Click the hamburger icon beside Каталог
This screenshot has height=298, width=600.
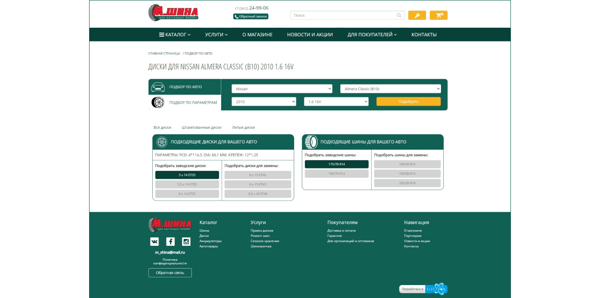tap(162, 34)
